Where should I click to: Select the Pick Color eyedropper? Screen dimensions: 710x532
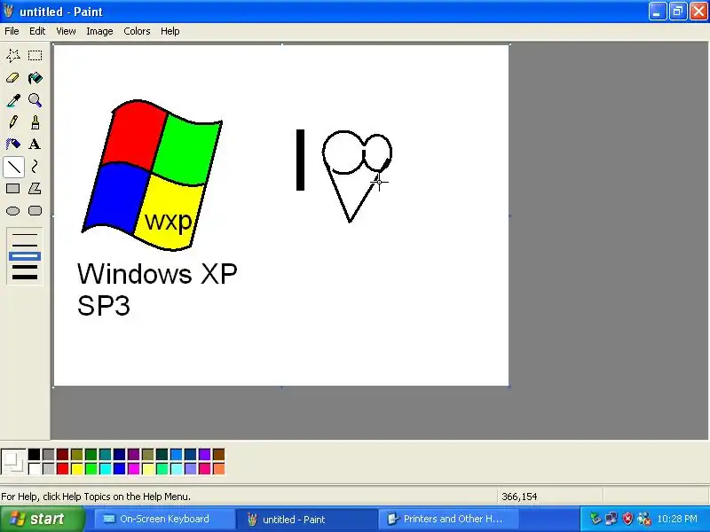pyautogui.click(x=13, y=100)
